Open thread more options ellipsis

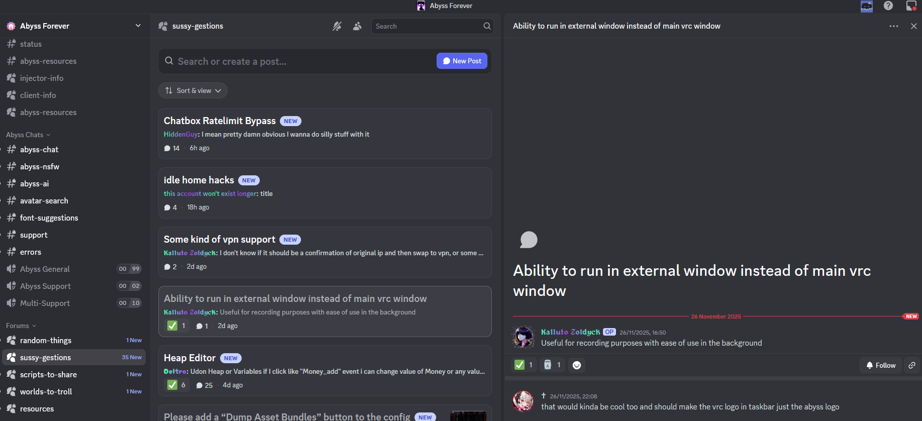pos(893,26)
